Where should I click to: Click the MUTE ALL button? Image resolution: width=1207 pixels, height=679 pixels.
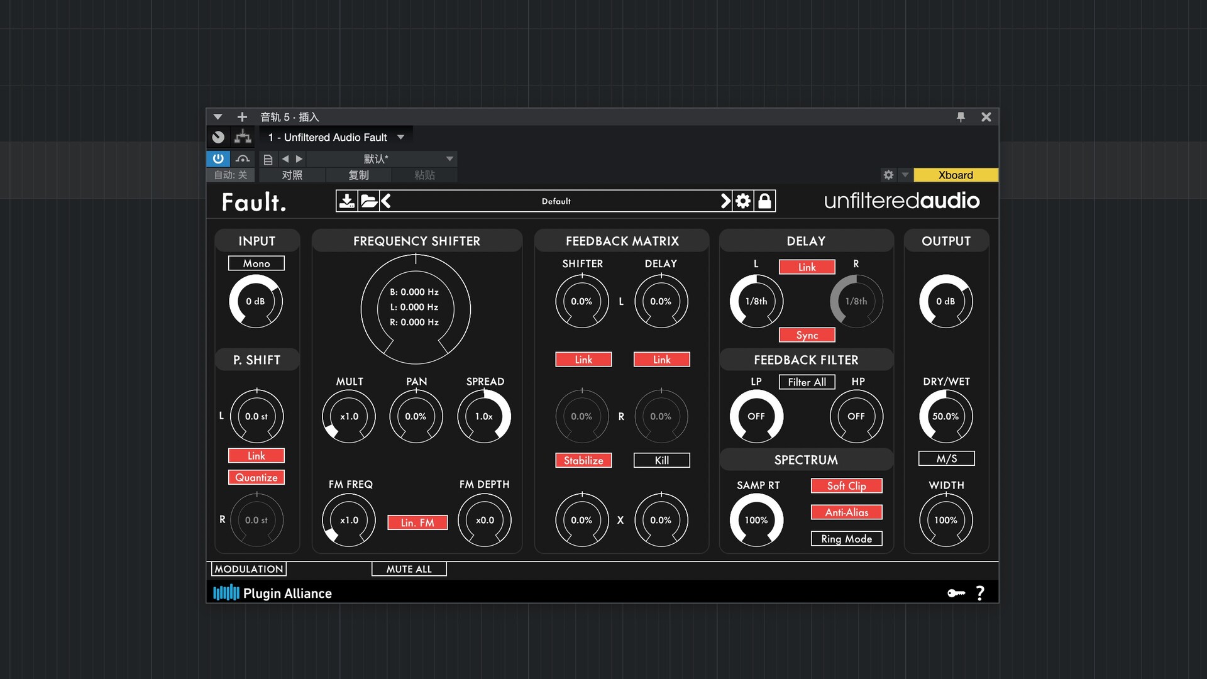pyautogui.click(x=409, y=569)
